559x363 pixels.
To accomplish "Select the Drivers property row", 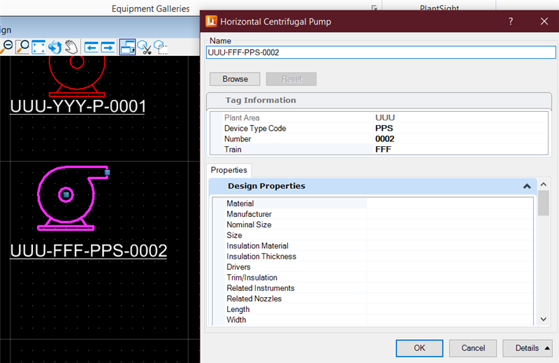I will [373, 267].
